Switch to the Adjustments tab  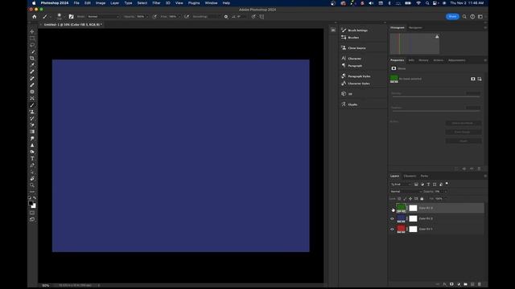tap(456, 60)
